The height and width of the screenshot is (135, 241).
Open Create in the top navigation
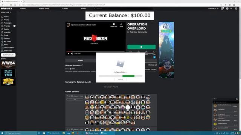pyautogui.click(x=65, y=9)
